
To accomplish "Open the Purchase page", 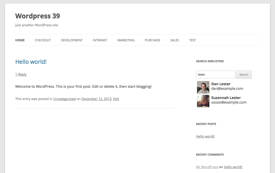I will [x=153, y=40].
